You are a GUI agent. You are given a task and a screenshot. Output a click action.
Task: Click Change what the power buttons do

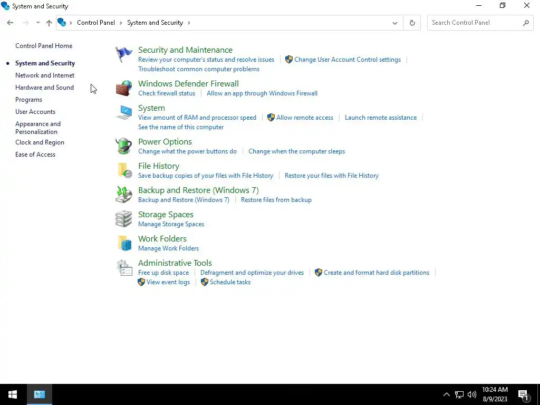point(187,151)
